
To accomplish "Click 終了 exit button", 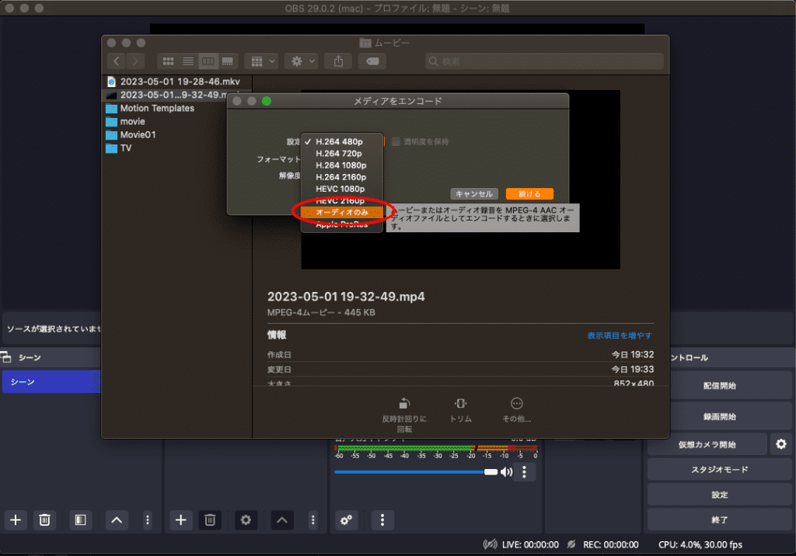I will click(719, 520).
